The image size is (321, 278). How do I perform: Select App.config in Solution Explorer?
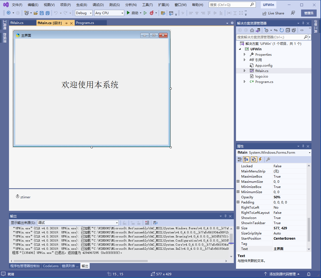click(x=264, y=65)
